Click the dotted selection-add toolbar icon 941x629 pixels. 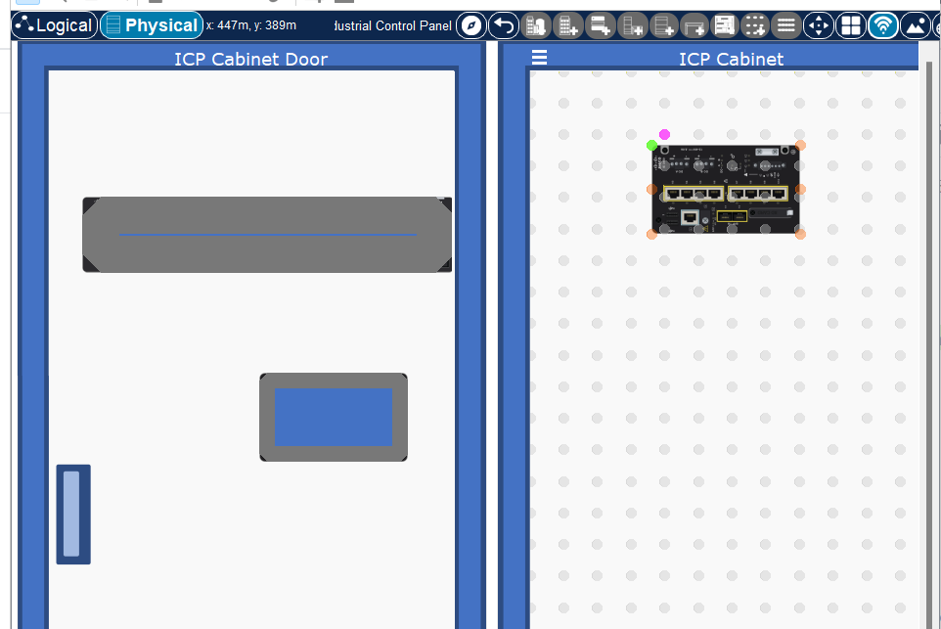pos(754,25)
